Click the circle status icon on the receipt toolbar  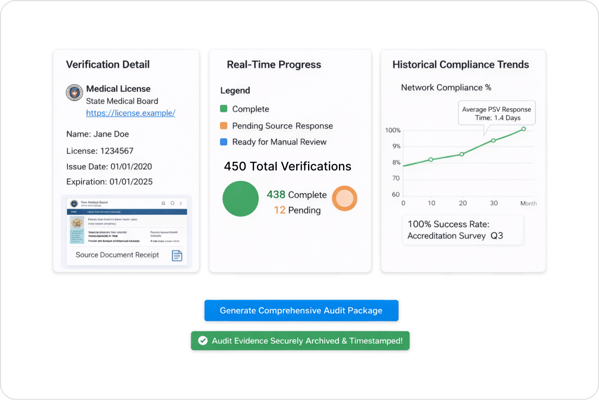point(172,203)
